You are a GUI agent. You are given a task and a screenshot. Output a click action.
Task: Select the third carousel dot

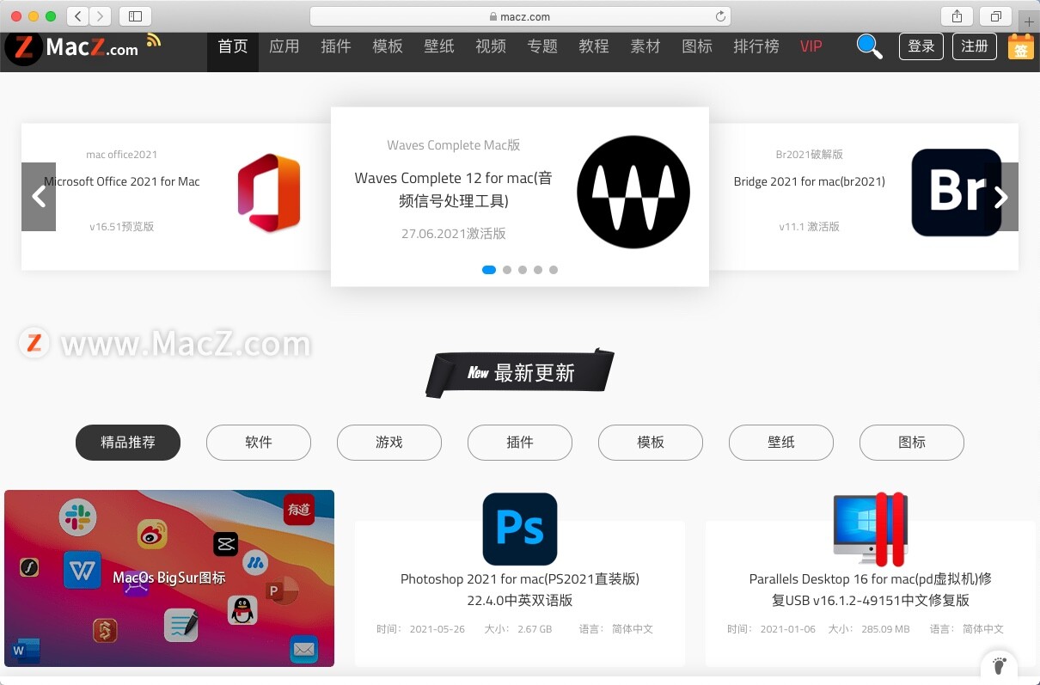tap(523, 270)
